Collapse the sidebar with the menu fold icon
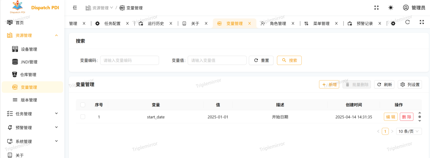Viewport: 430px width, 158px height. click(x=75, y=8)
